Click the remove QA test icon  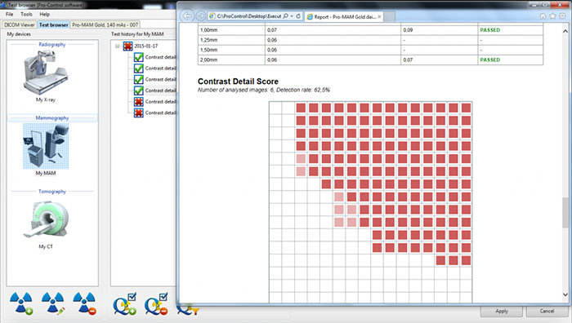[x=156, y=304]
